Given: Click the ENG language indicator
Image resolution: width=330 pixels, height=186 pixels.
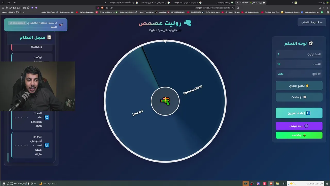Looking at the screenshot, I should [16, 184].
